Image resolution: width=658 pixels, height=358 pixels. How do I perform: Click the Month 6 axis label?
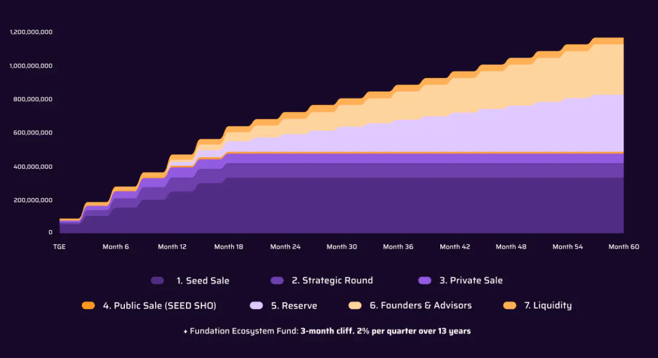coord(116,247)
